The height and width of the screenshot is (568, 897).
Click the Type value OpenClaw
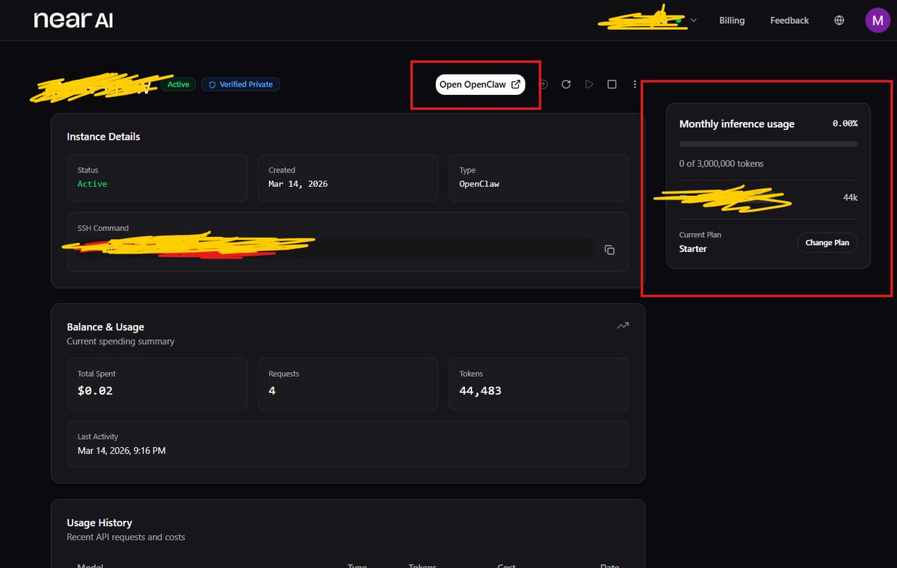point(479,184)
